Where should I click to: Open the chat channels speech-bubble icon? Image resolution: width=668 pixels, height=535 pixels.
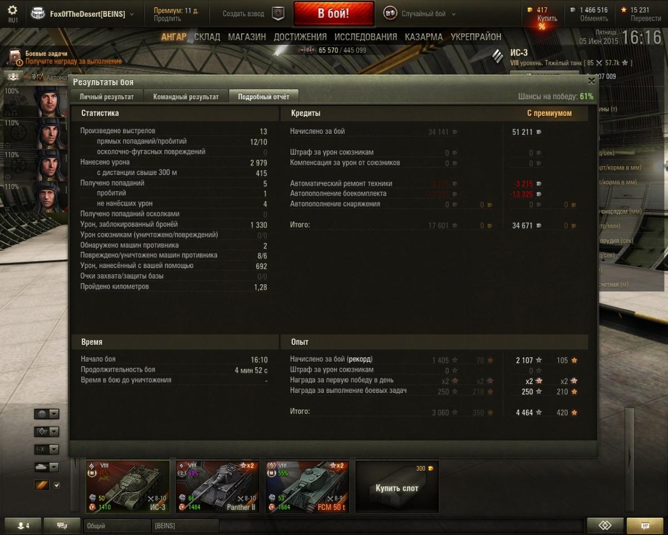(x=62, y=526)
